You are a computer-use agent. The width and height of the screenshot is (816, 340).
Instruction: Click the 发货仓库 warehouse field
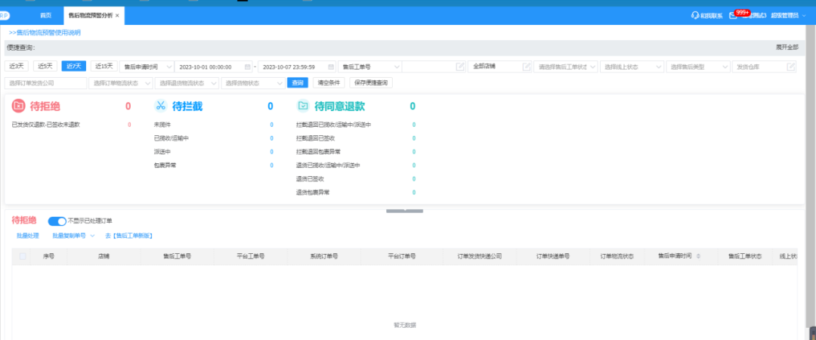coord(764,66)
